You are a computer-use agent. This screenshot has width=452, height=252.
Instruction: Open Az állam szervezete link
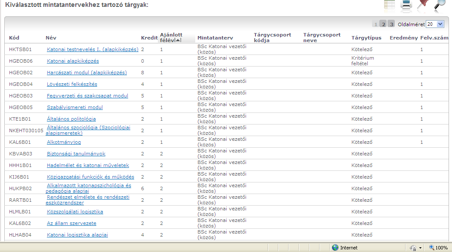pyautogui.click(x=71, y=223)
